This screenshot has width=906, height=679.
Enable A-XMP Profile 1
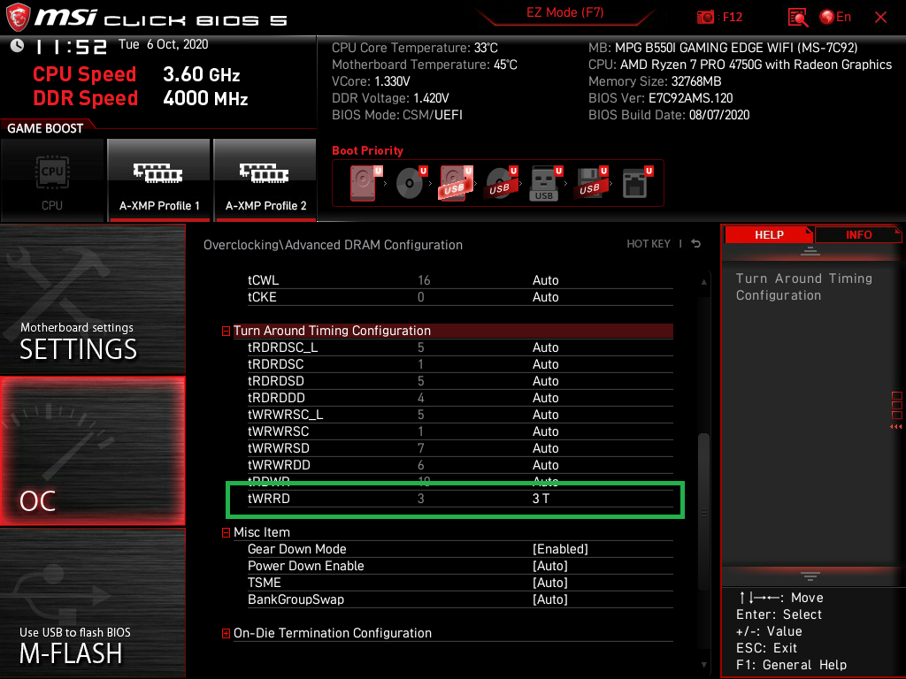159,180
